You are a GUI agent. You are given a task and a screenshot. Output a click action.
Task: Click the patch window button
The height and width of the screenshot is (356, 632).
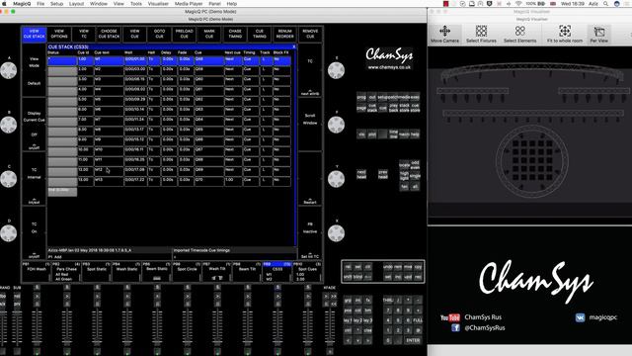393,97
